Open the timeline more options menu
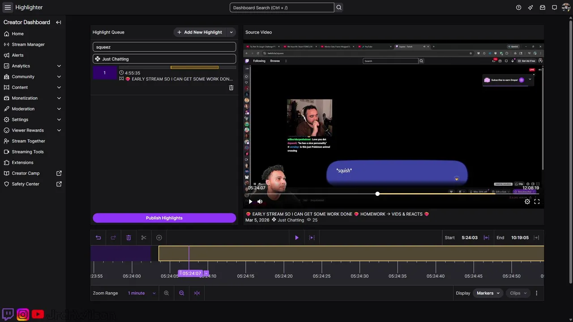The height and width of the screenshot is (322, 573). 537,293
